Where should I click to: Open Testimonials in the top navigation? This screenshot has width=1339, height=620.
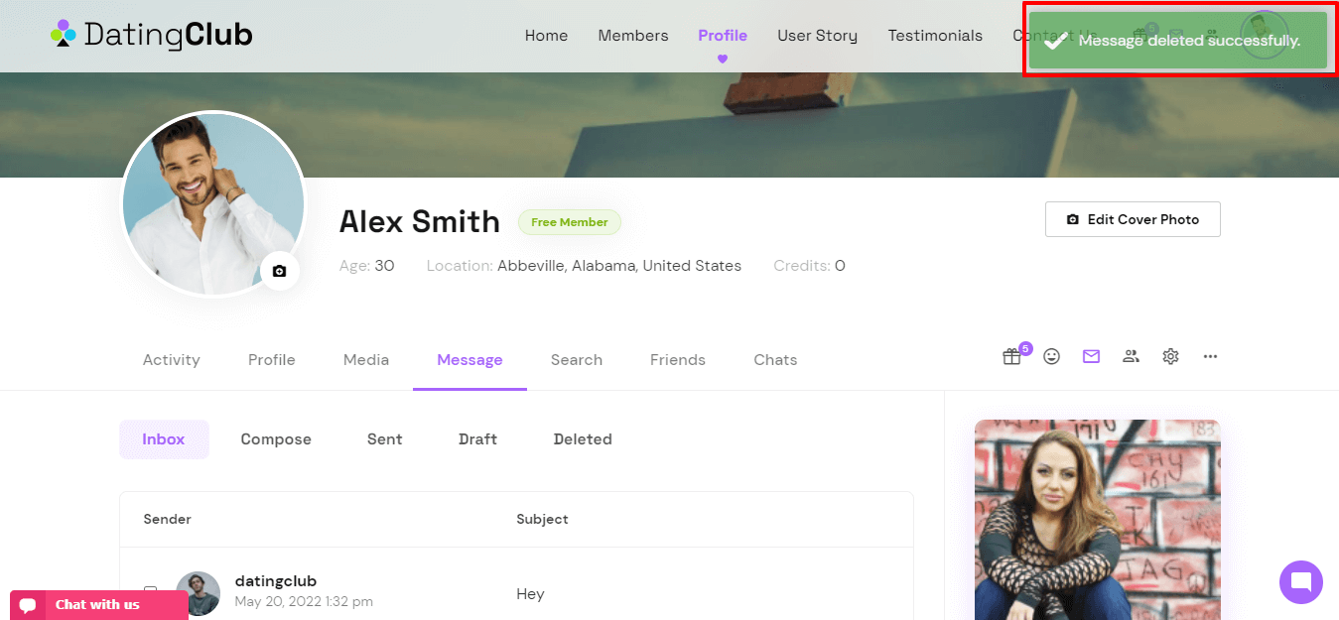tap(935, 36)
